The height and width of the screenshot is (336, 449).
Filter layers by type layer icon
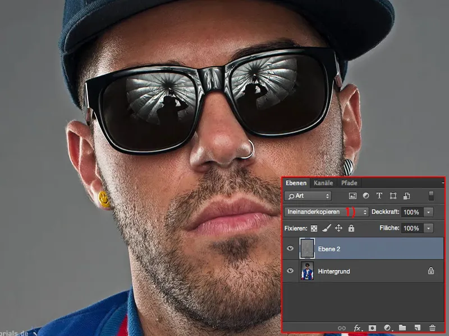coord(379,195)
